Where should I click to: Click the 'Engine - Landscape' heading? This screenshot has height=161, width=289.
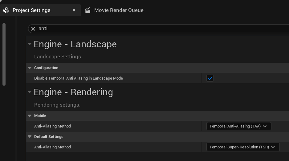coord(75,44)
